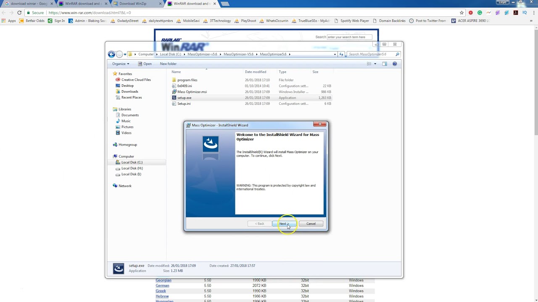Screen dimensions: 538x302
Task: Click Open in the Explorer toolbar
Action: click(144, 64)
